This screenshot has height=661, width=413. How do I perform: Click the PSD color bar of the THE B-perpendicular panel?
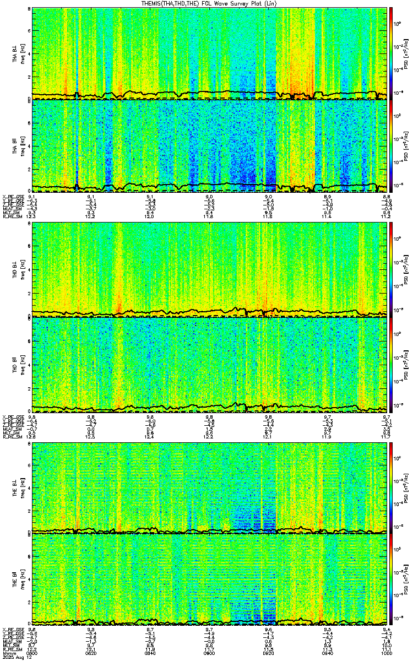391,488
